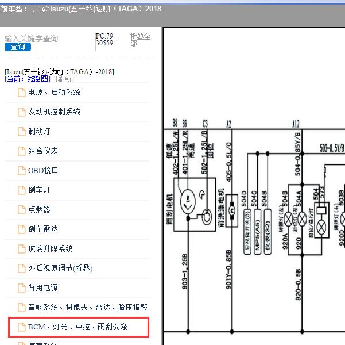Click the page icon beside BCM、灯光、中控
This screenshot has width=345, height=345.
point(22,327)
